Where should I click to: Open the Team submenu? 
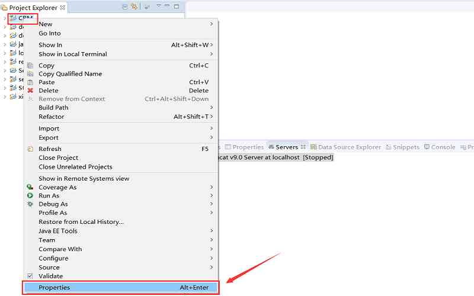[121, 240]
